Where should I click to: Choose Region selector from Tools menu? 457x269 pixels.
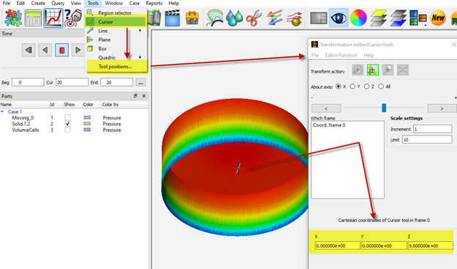point(116,13)
